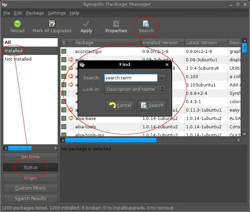
Task: Select All in the status list
Action: click(31, 42)
